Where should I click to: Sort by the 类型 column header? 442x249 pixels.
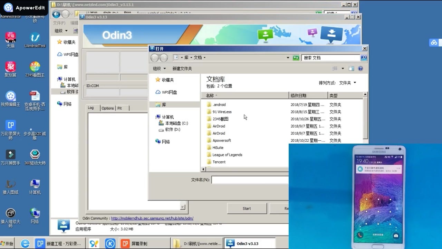(345, 95)
